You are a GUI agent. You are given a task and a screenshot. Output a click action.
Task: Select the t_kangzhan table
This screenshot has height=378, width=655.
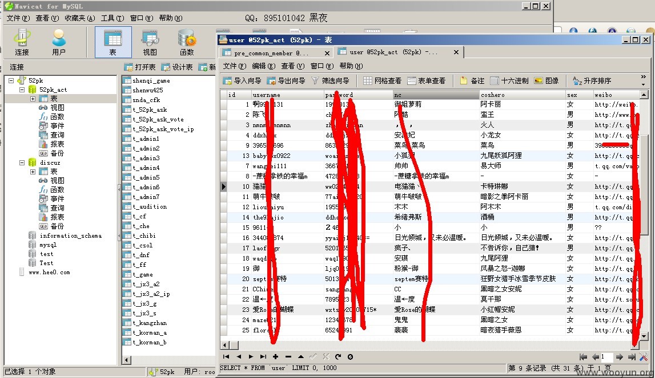(x=150, y=323)
